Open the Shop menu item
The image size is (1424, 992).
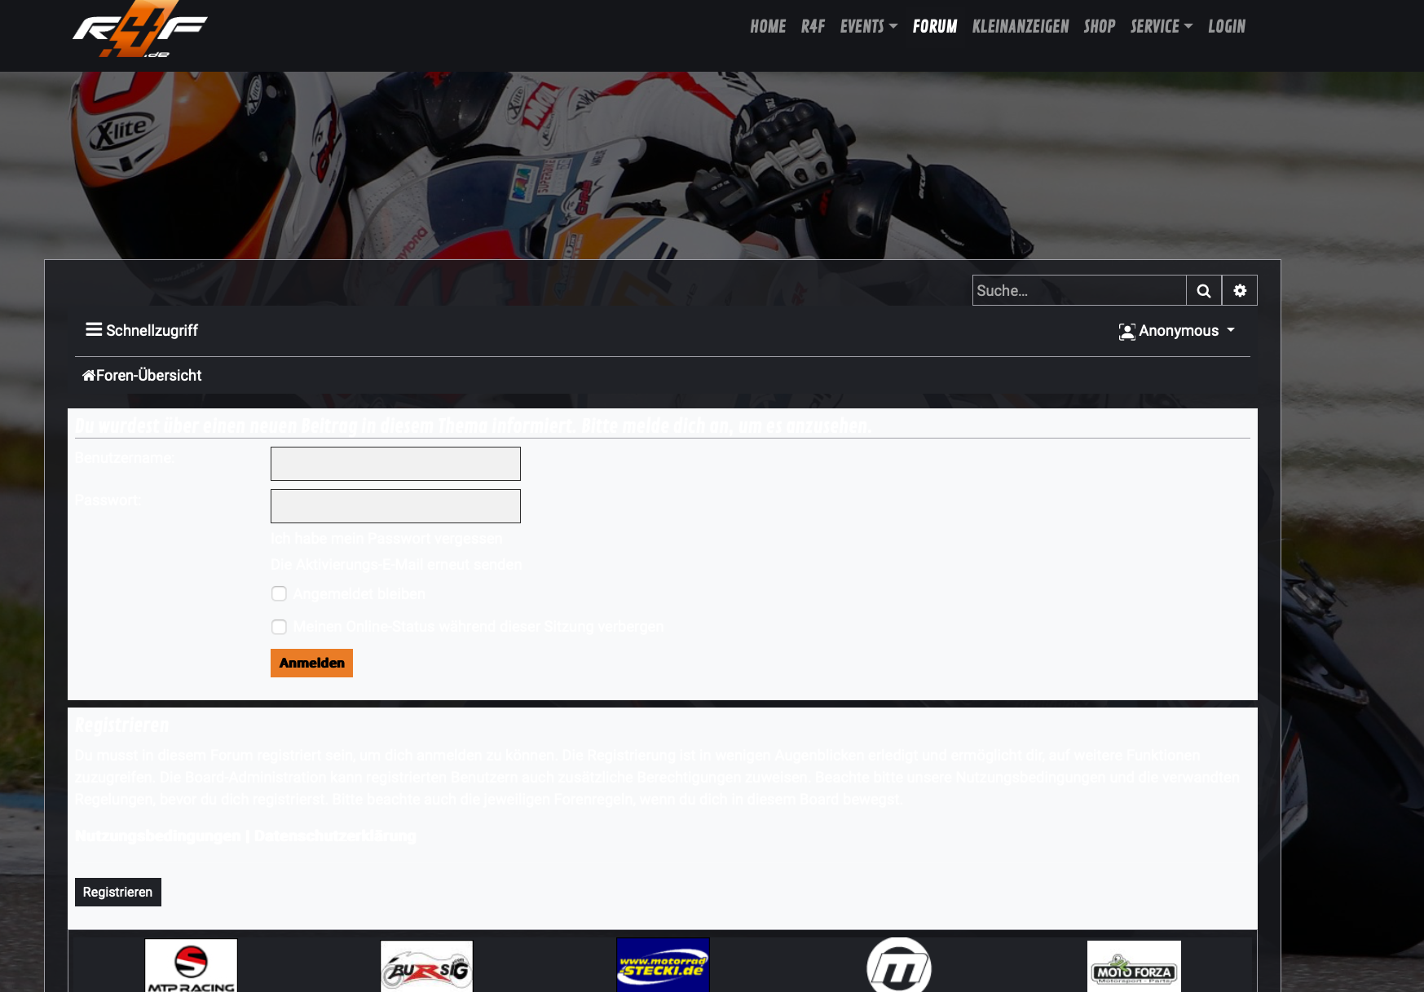pyautogui.click(x=1099, y=27)
